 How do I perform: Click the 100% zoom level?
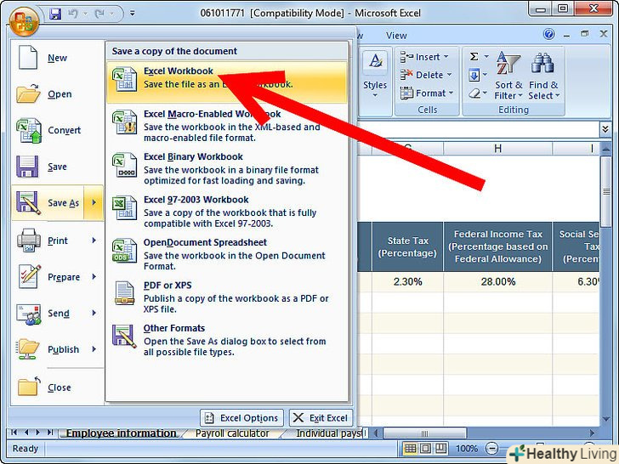pyautogui.click(x=467, y=449)
